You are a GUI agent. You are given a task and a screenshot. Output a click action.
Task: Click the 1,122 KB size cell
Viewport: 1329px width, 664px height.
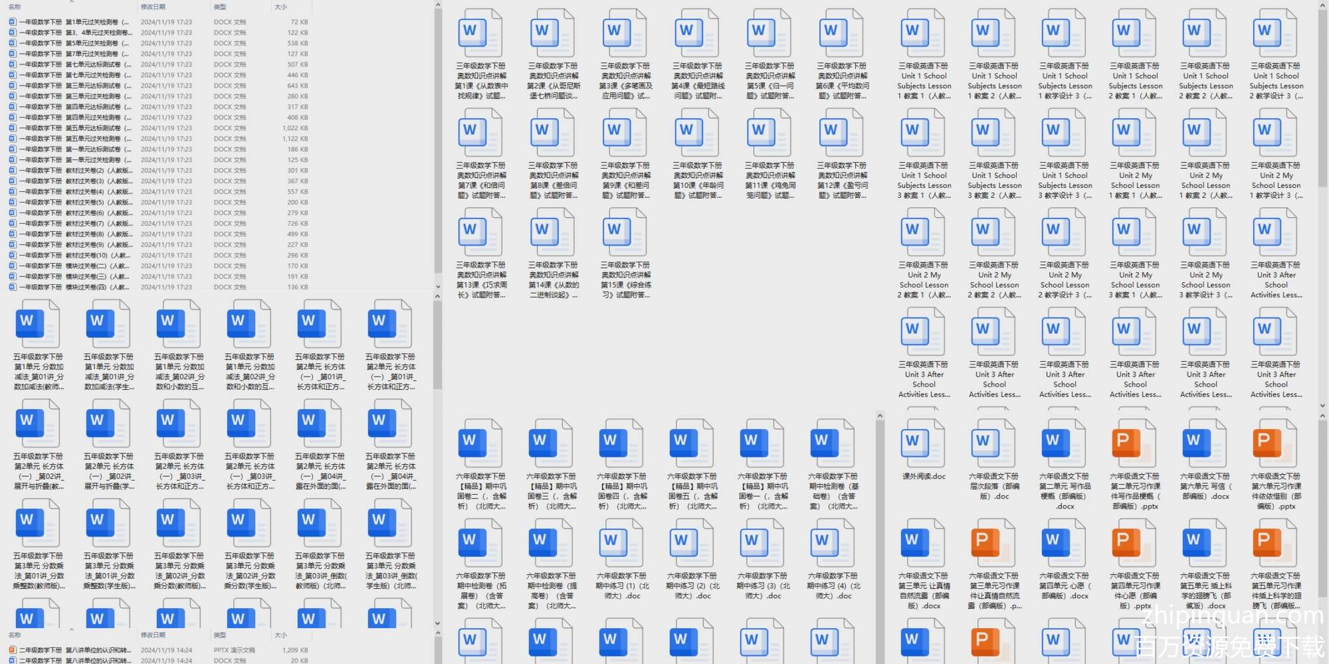295,139
